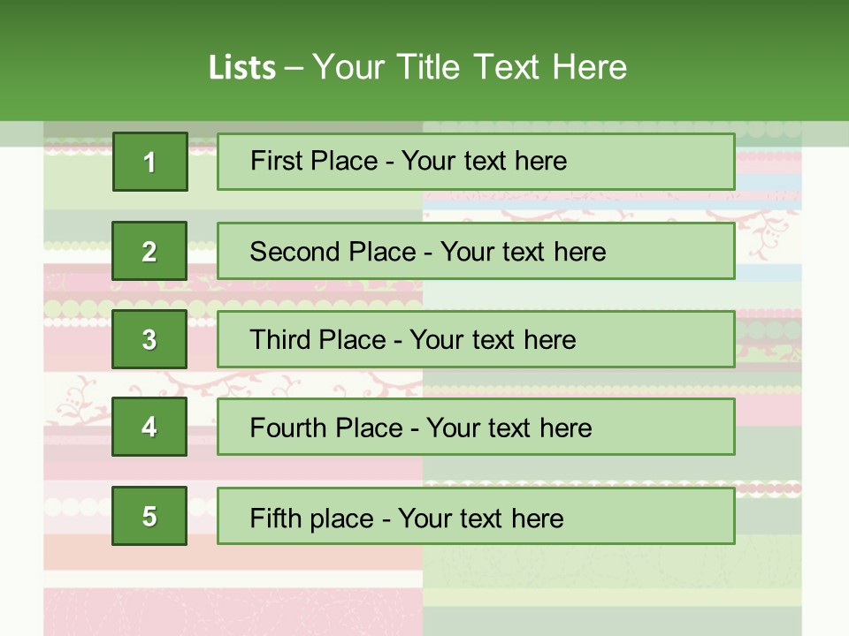Select "Fifth place - Your text here" bar
This screenshot has height=636, width=849.
pos(476,516)
